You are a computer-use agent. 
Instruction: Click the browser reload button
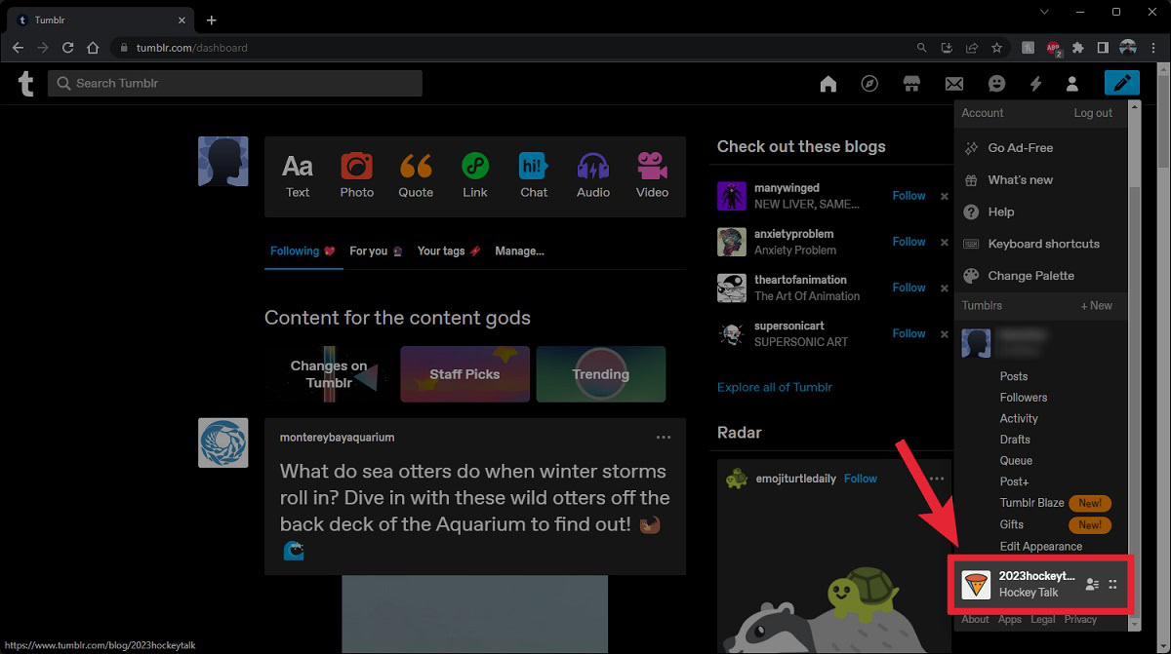tap(68, 47)
